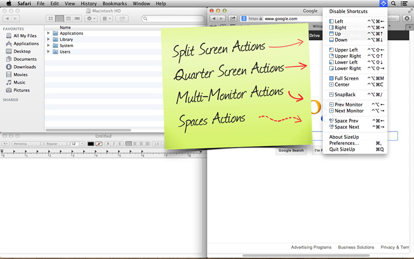Image resolution: width=414 pixels, height=259 pixels.
Task: Select Applications in the Finder sidebar
Action: pyautogui.click(x=26, y=44)
